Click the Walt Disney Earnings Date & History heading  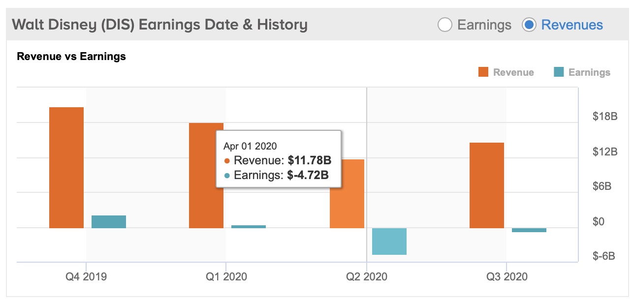[159, 25]
